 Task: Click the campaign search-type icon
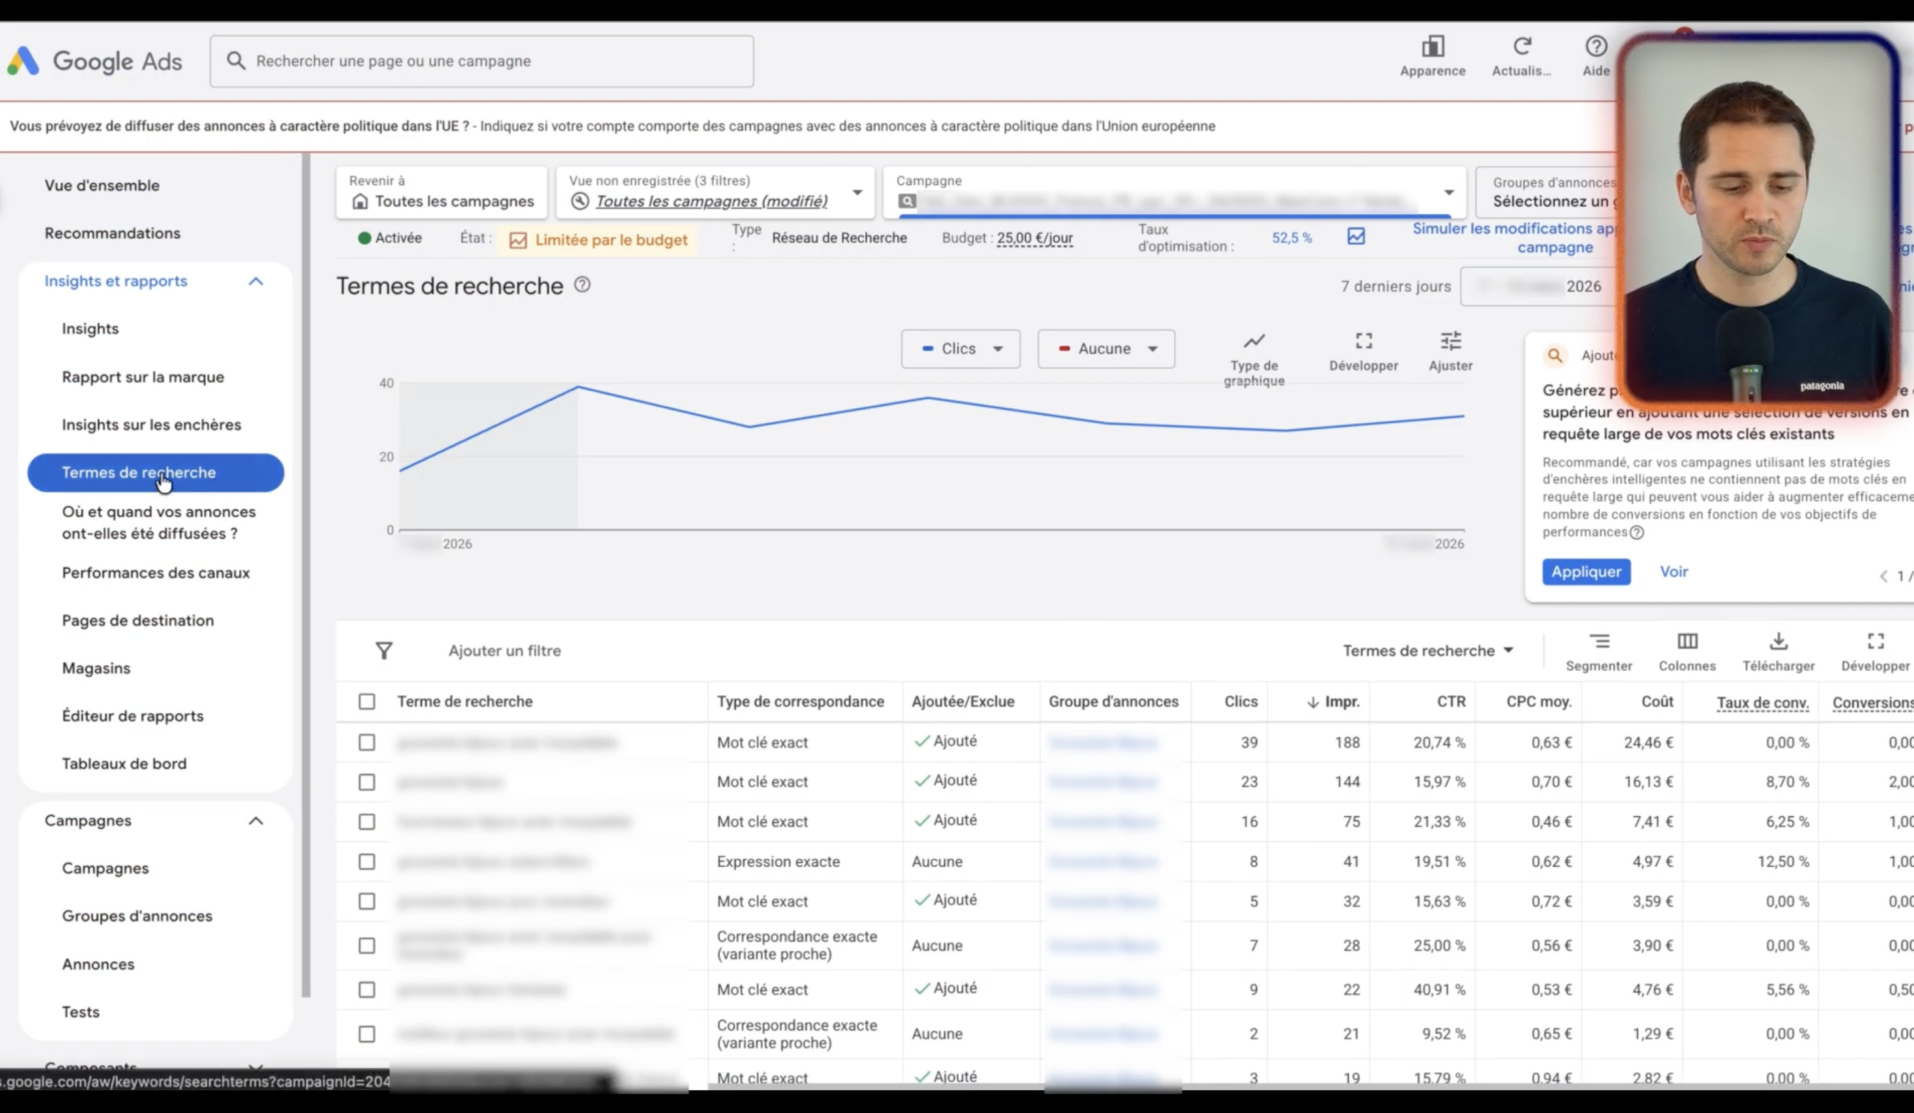point(907,201)
